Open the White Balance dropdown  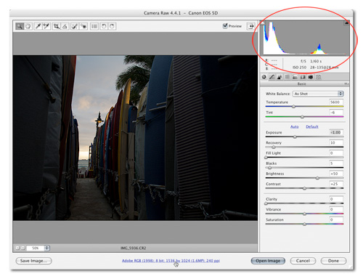(x=318, y=94)
